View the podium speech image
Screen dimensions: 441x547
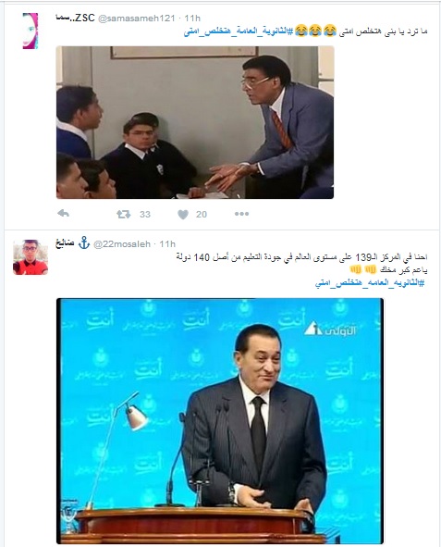(220, 421)
